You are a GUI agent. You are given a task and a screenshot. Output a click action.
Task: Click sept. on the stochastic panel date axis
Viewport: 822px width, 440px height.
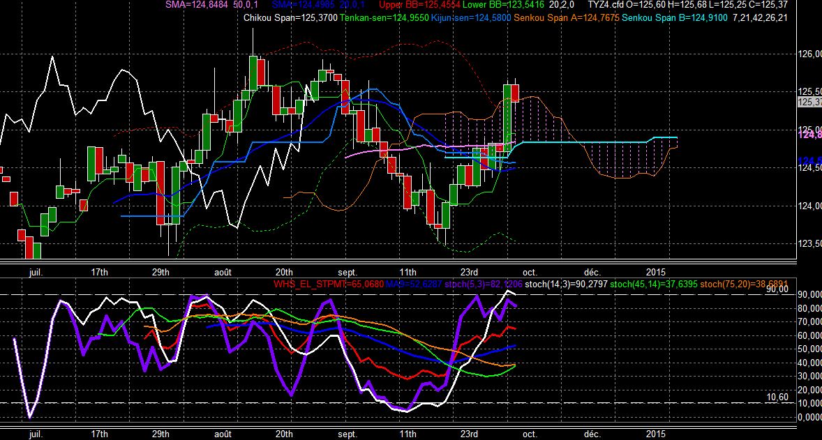(x=348, y=434)
